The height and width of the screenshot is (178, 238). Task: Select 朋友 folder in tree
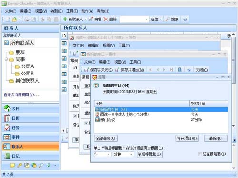pyautogui.click(x=17, y=52)
